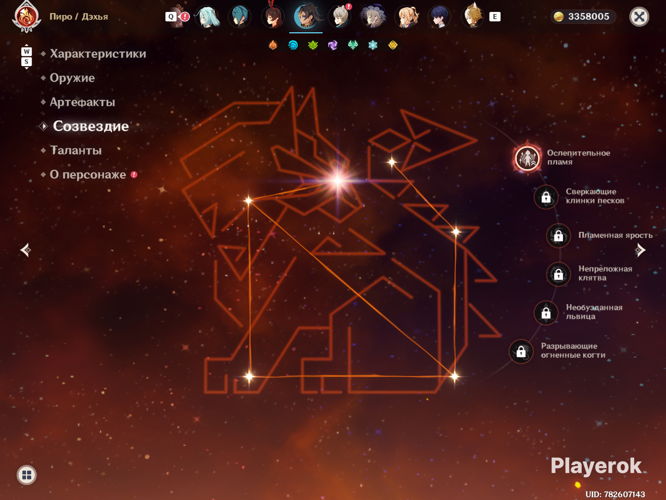Toggle the Hydro element filter

click(293, 45)
